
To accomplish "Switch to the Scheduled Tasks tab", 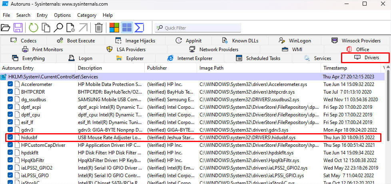I will click(258, 58).
